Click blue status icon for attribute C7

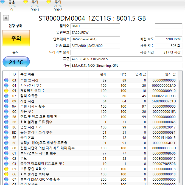[6, 179]
